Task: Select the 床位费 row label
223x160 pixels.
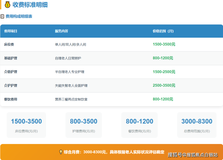Action: 9,44
